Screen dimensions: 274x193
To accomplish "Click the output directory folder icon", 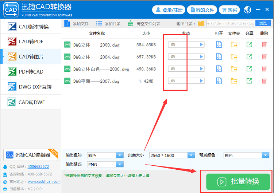I will (201, 23).
